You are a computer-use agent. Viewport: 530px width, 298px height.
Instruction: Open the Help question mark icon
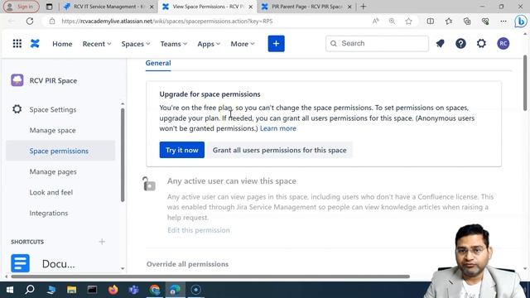coord(460,44)
